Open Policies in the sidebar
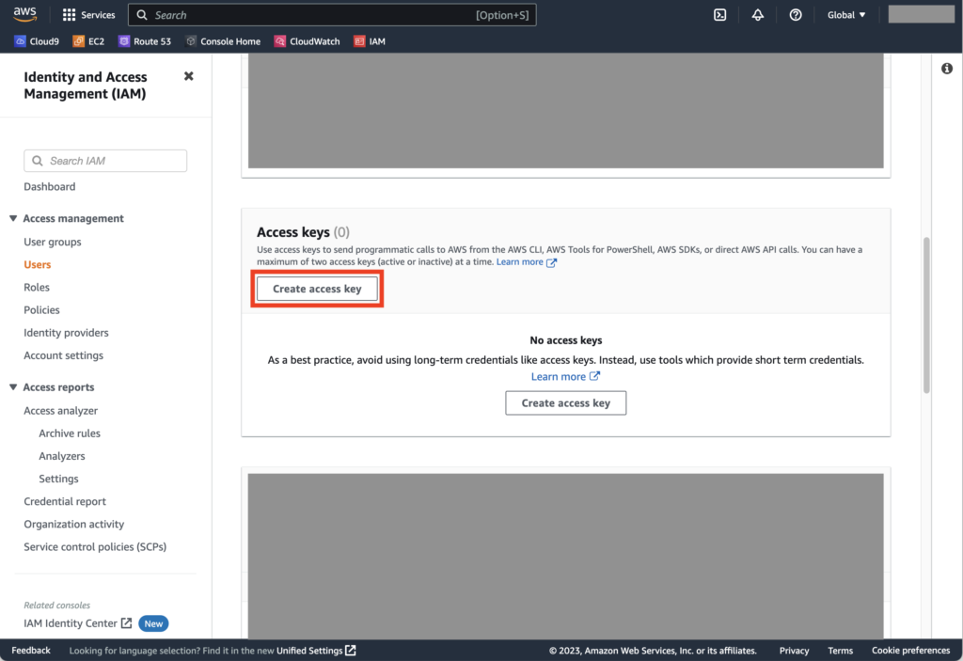Image resolution: width=963 pixels, height=661 pixels. pyautogui.click(x=41, y=310)
